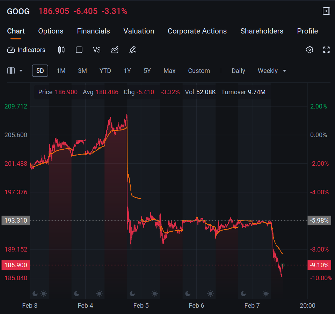
Task: Select the 5D time range
Action: [40, 70]
